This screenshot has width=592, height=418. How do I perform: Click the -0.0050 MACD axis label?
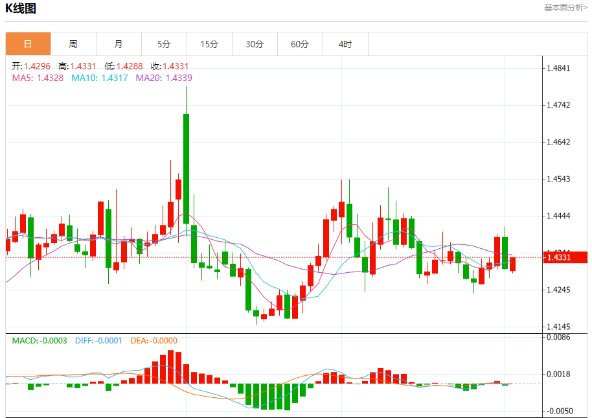point(558,411)
